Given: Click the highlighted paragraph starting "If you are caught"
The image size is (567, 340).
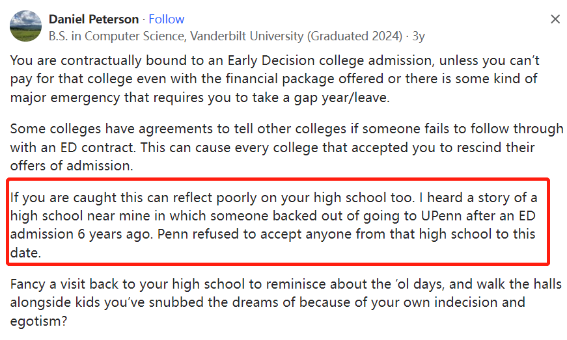Looking at the screenshot, I should pyautogui.click(x=273, y=224).
